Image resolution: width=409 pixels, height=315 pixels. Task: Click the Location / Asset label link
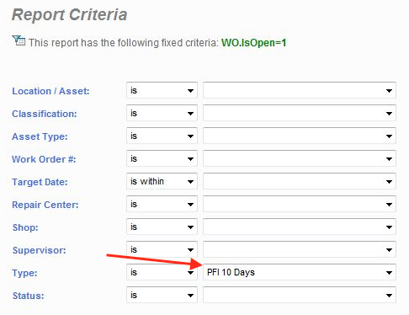coord(50,91)
